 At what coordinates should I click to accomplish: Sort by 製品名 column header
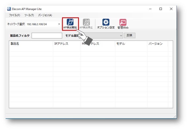(31, 44)
